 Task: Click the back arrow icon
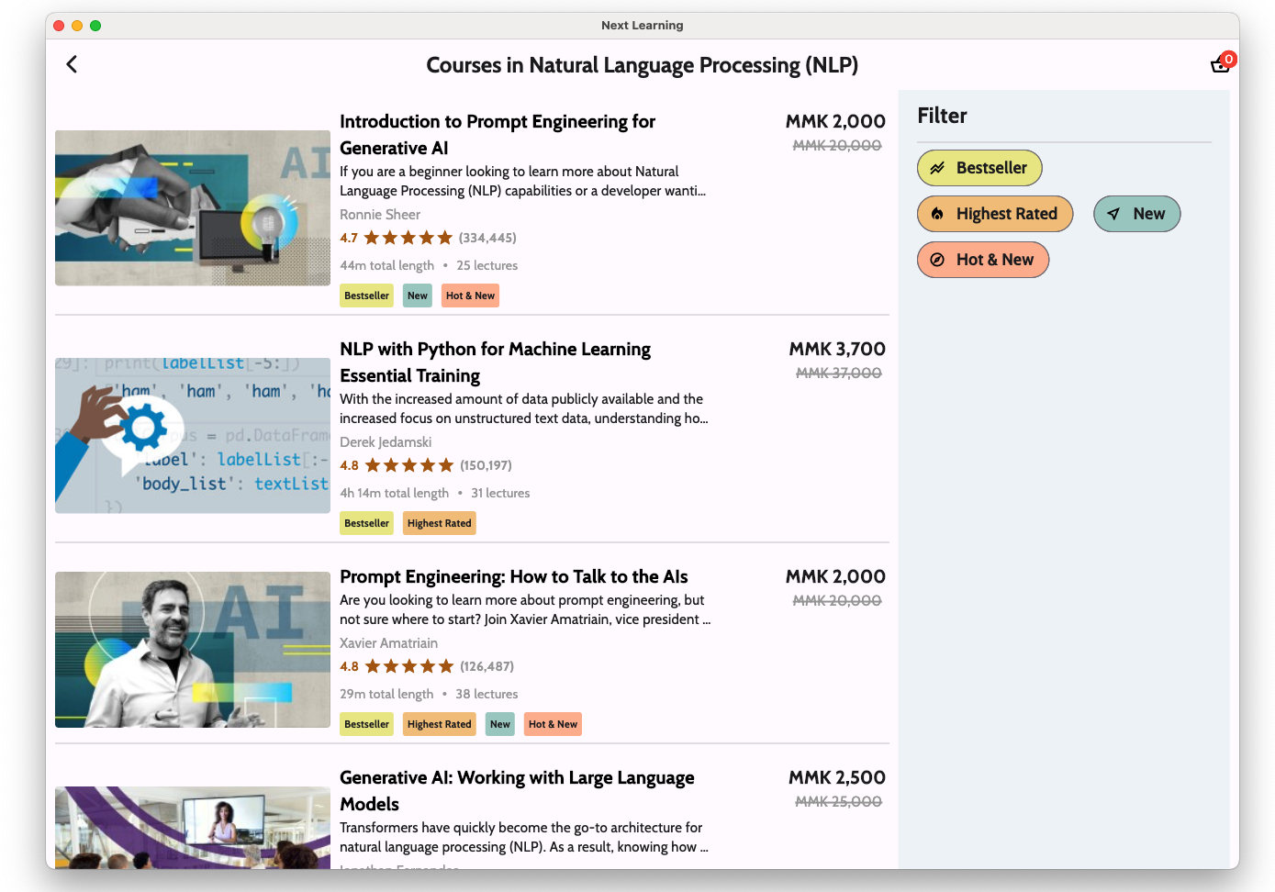point(72,64)
